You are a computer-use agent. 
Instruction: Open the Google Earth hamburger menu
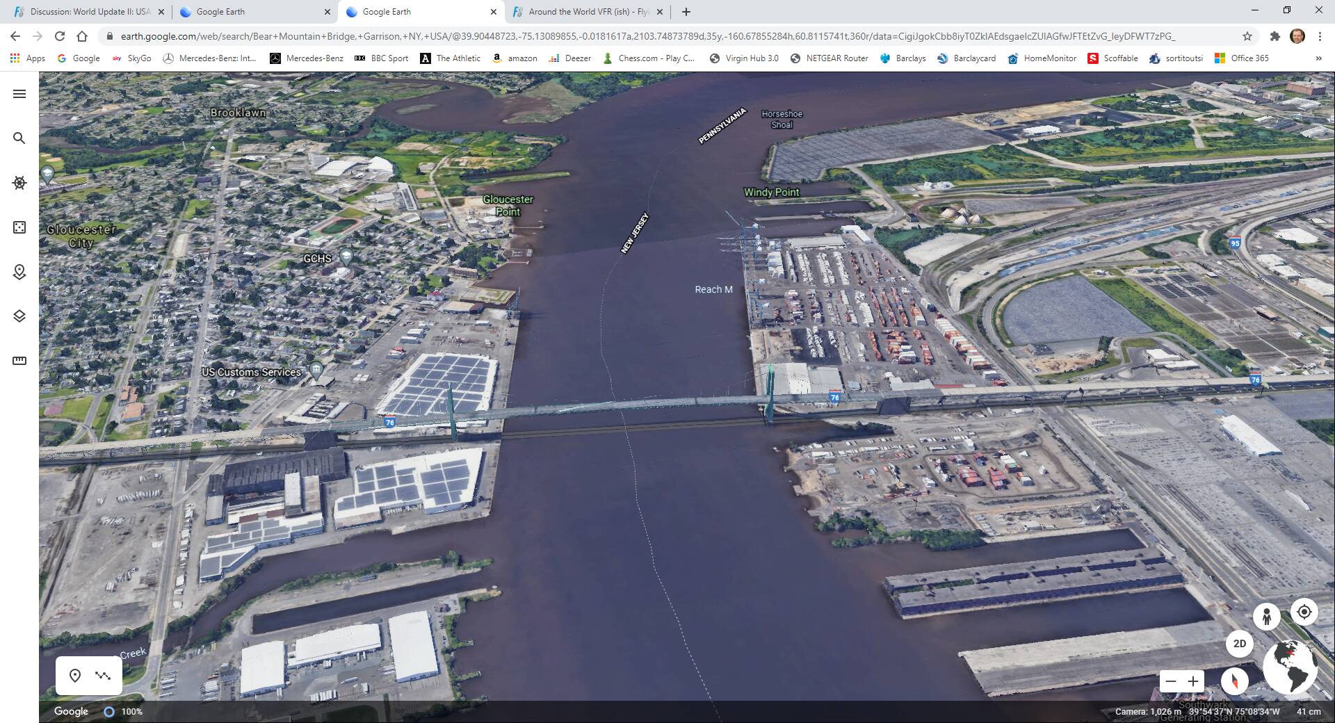click(19, 94)
